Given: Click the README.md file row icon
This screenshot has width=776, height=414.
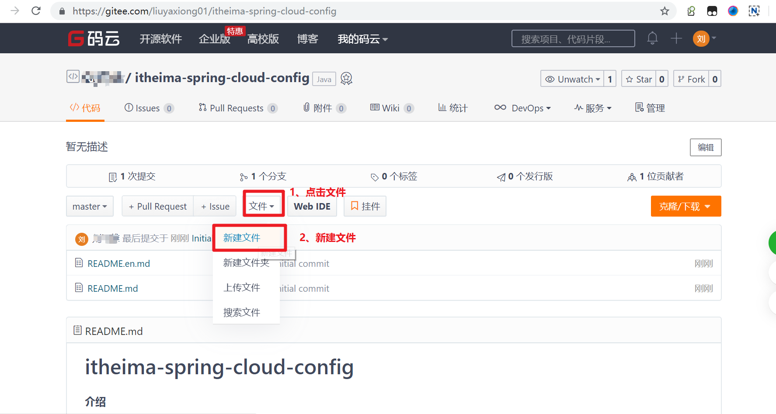Looking at the screenshot, I should [79, 288].
